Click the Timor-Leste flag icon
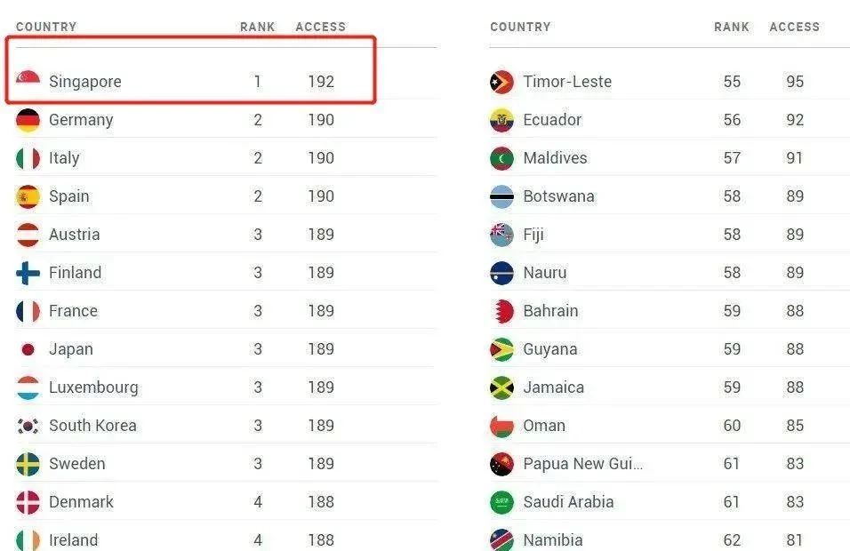The height and width of the screenshot is (551, 850). pyautogui.click(x=501, y=82)
